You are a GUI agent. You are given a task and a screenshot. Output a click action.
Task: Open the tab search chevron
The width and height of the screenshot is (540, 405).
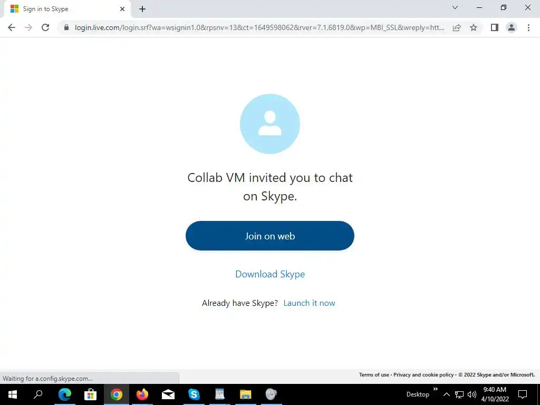(455, 7)
